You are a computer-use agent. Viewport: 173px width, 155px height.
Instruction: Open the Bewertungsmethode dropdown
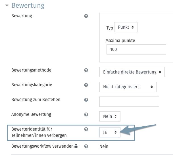click(x=132, y=72)
